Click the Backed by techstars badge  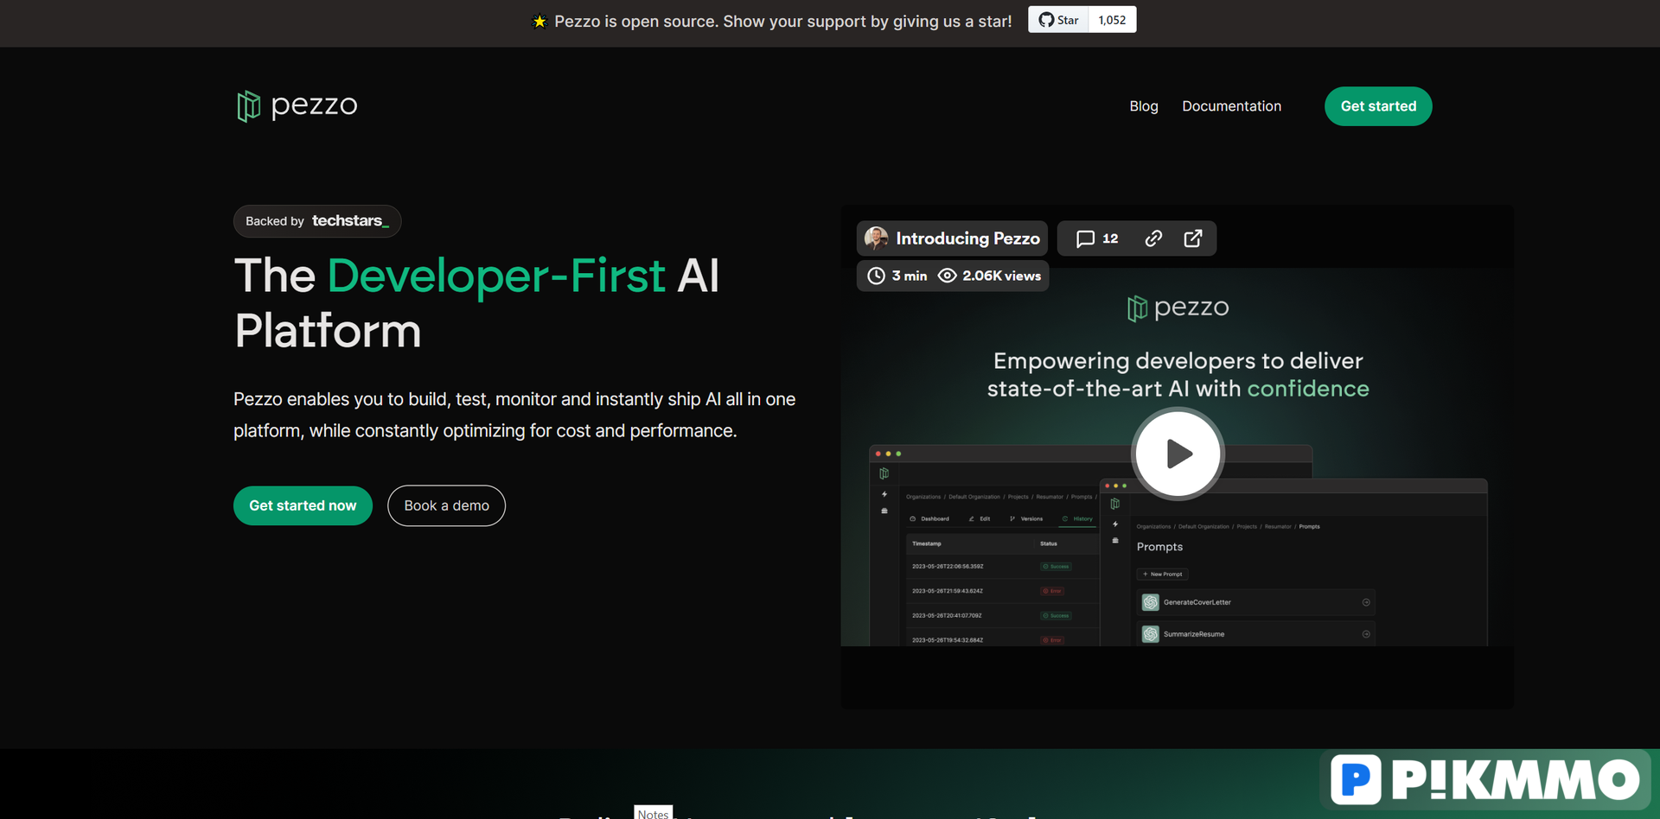click(x=317, y=221)
